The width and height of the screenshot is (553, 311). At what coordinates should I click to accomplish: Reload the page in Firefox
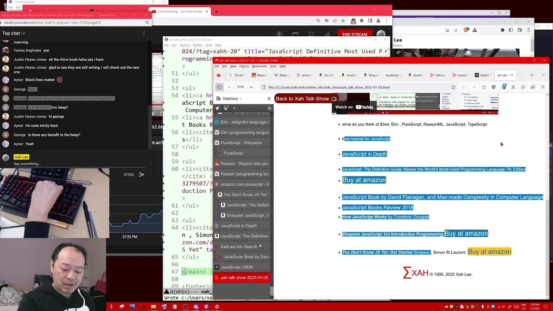coord(483,87)
